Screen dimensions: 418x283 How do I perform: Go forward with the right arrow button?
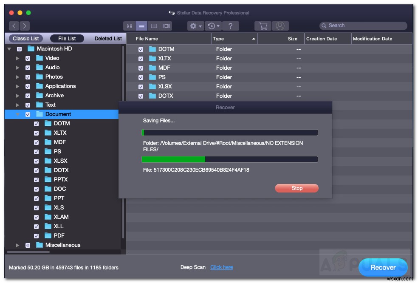(x=25, y=26)
